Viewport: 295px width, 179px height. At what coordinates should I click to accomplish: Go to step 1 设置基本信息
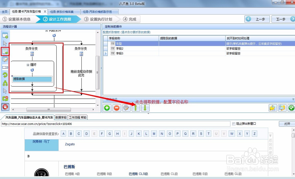point(17,19)
